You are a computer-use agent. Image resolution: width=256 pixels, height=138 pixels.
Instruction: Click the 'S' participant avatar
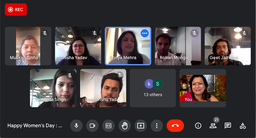158,84
